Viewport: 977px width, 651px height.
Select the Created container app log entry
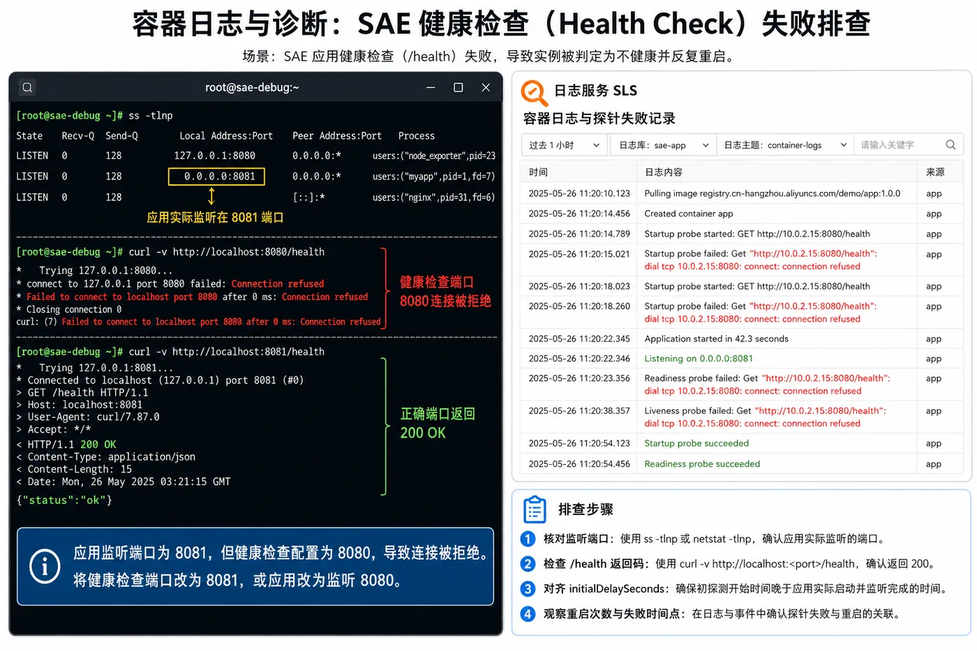pyautogui.click(x=742, y=214)
